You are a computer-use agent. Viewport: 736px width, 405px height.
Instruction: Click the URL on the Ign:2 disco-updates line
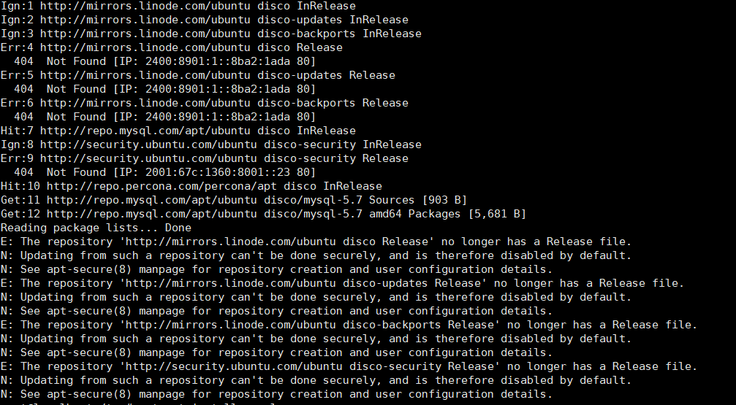pos(145,20)
